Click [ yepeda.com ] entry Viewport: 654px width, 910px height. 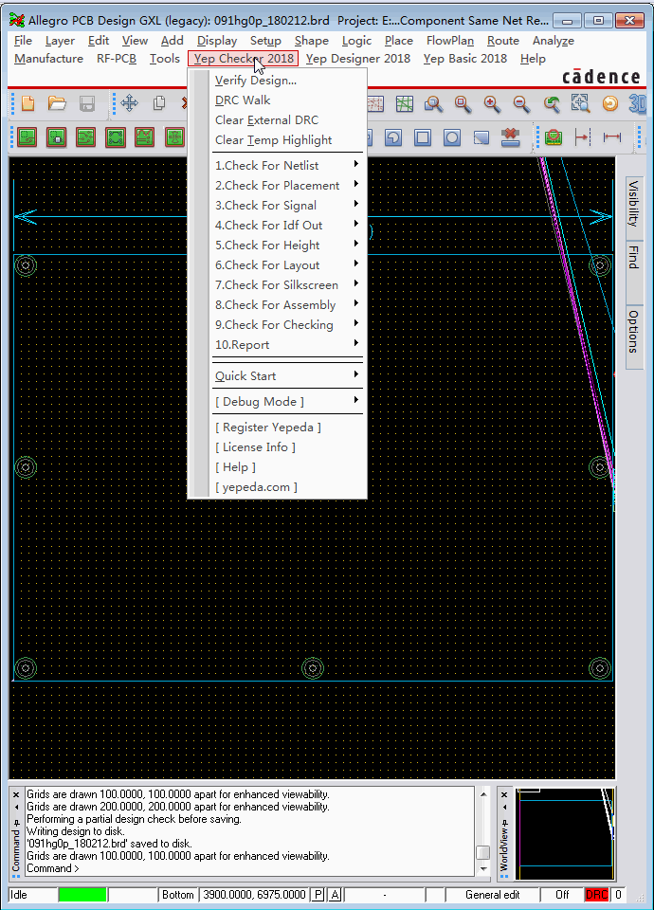tap(287, 487)
